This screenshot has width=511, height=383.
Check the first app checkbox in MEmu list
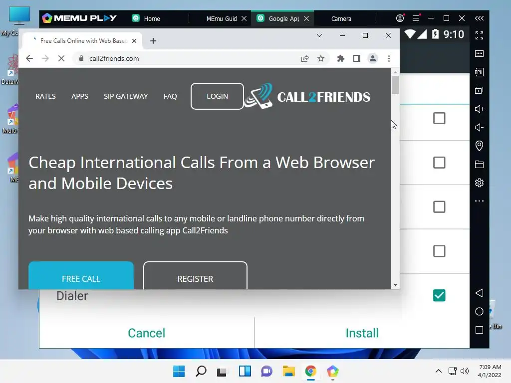pos(439,118)
